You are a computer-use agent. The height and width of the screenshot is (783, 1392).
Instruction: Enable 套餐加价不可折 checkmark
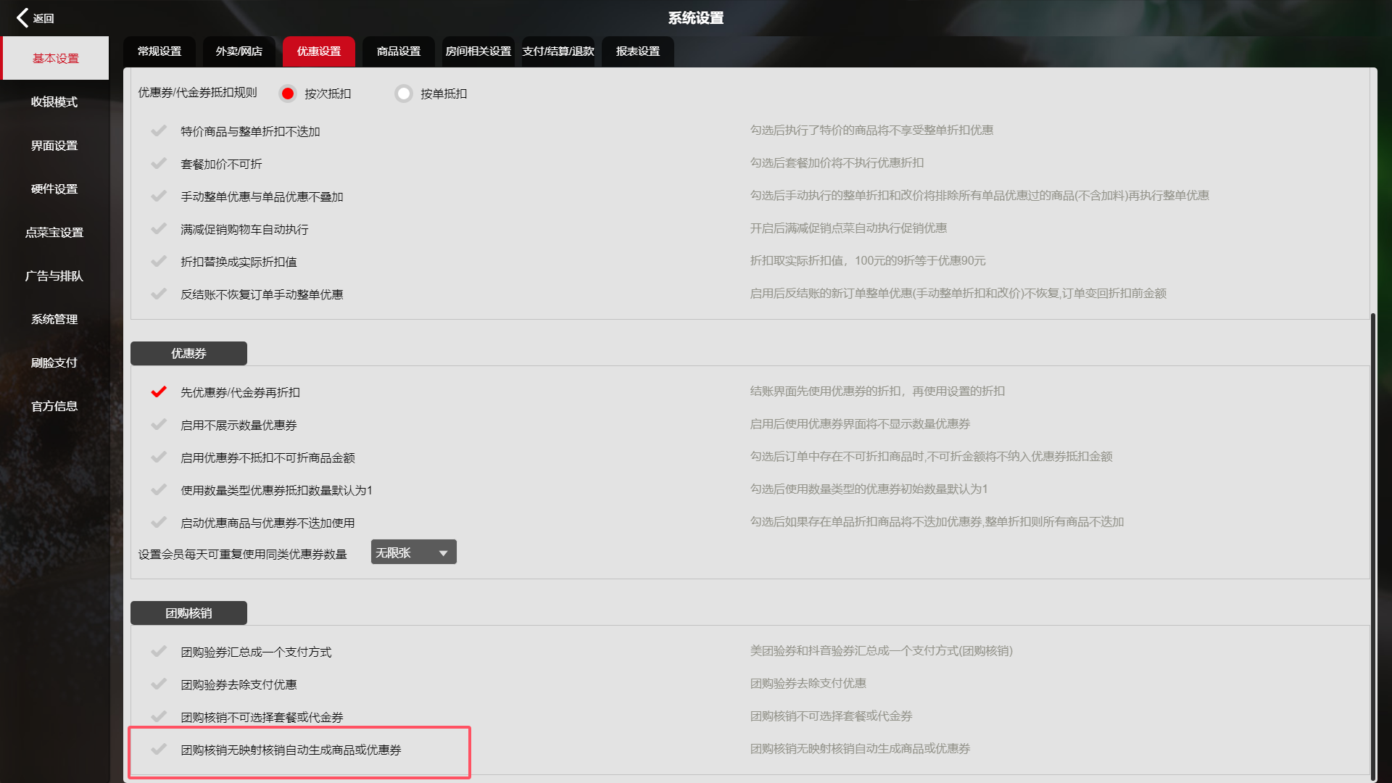point(159,164)
